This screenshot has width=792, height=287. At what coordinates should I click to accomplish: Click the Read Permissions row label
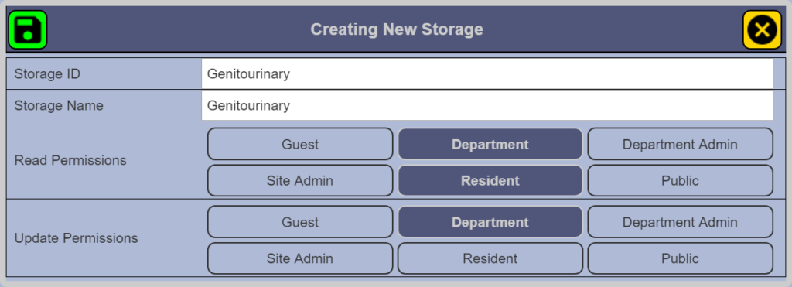click(x=70, y=160)
